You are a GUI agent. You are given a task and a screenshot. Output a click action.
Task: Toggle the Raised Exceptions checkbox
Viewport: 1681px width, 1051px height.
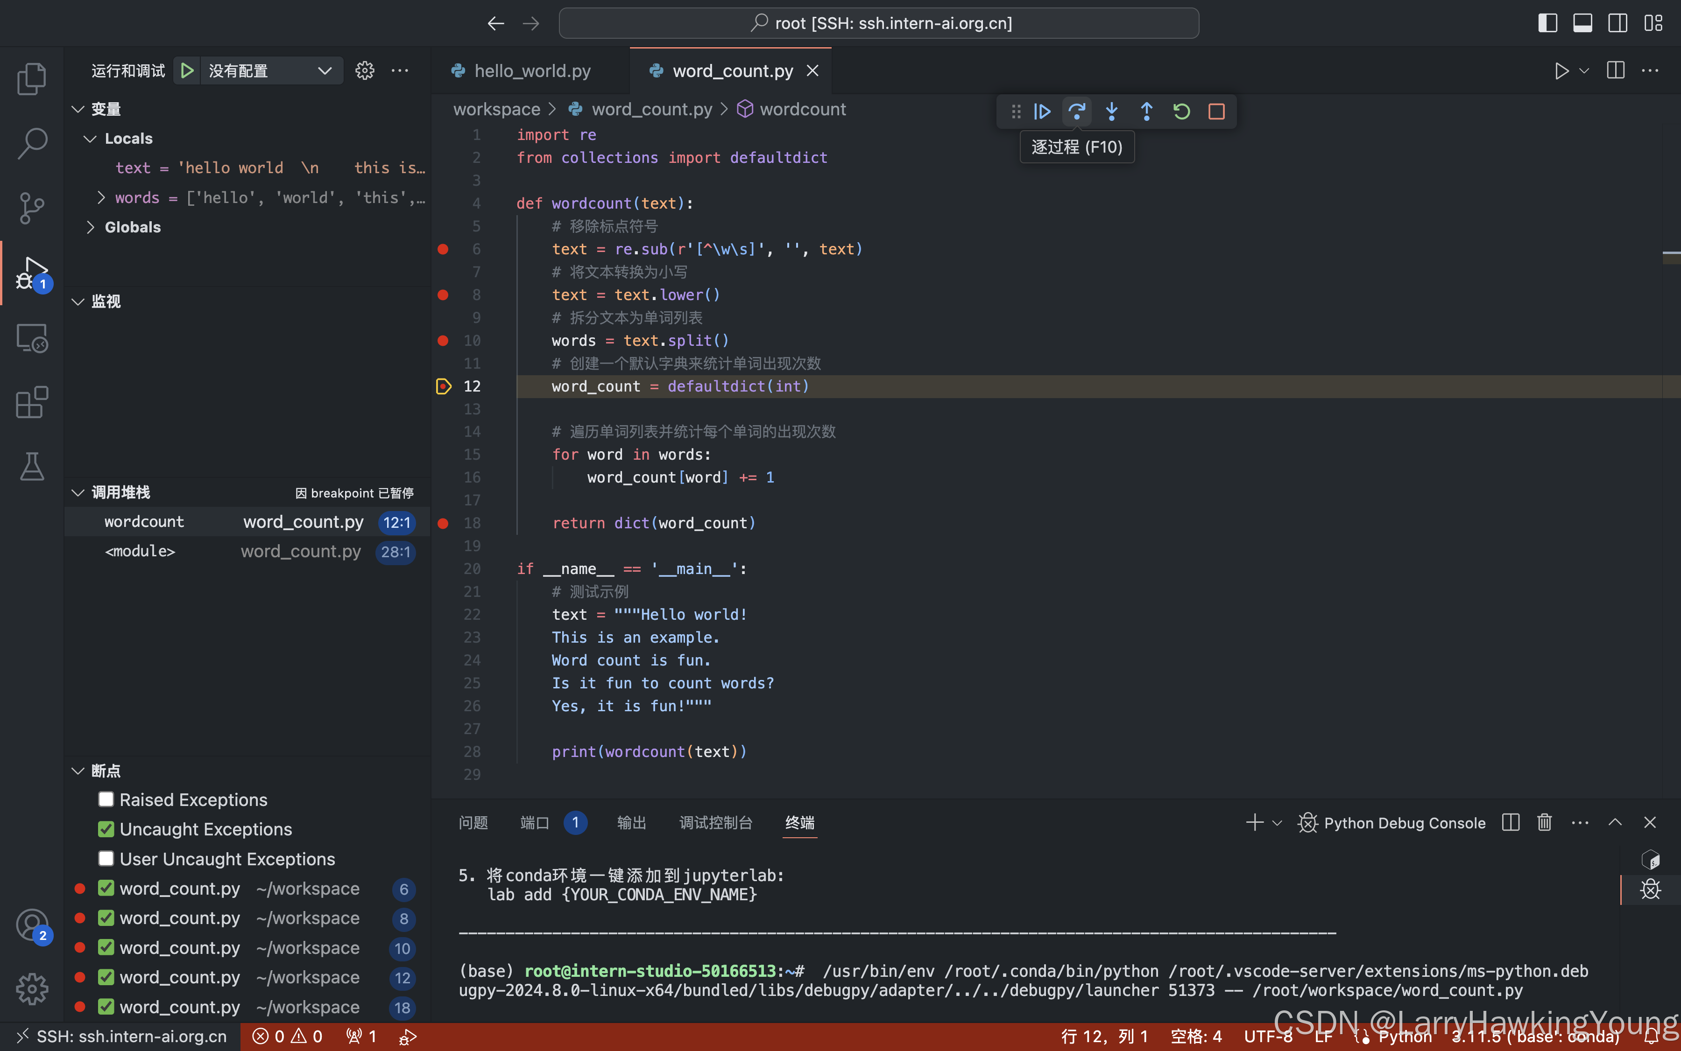106,799
